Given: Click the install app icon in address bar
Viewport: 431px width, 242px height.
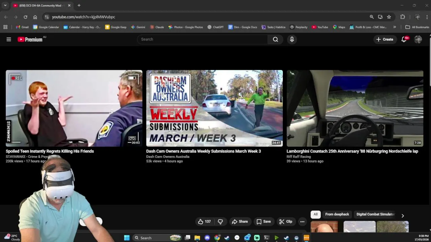Looking at the screenshot, I should [380, 17].
